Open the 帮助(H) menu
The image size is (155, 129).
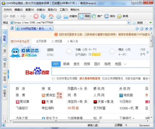point(75,10)
